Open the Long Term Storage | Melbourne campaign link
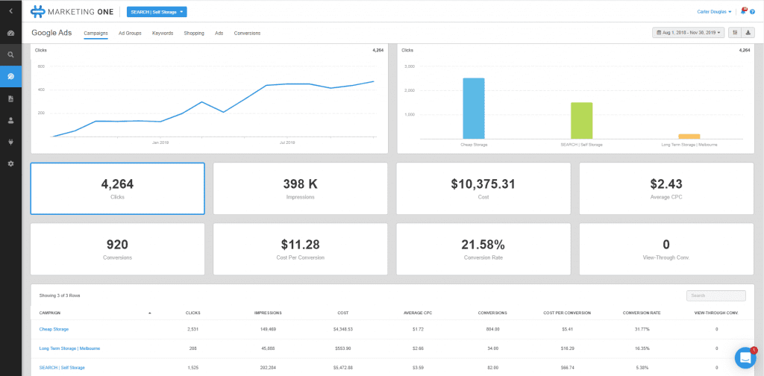Image resolution: width=764 pixels, height=376 pixels. click(69, 348)
